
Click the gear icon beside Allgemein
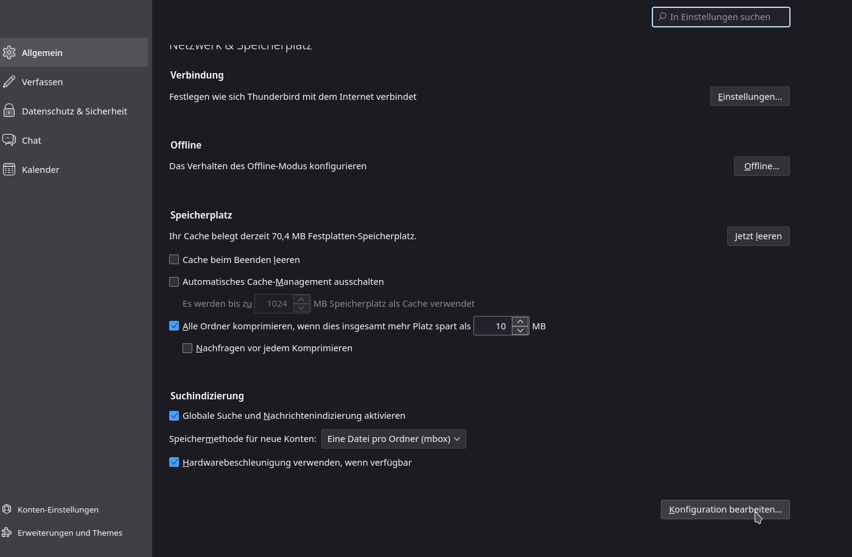9,52
